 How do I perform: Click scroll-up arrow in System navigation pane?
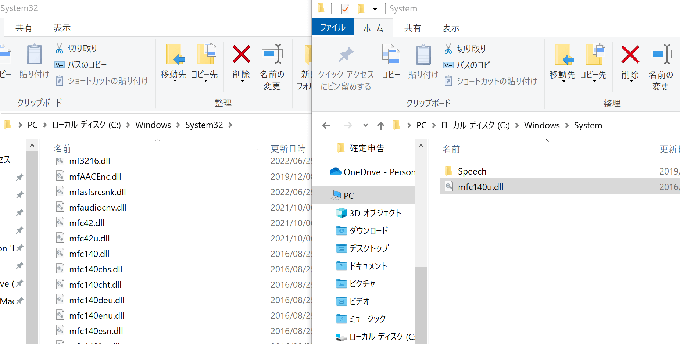[421, 146]
